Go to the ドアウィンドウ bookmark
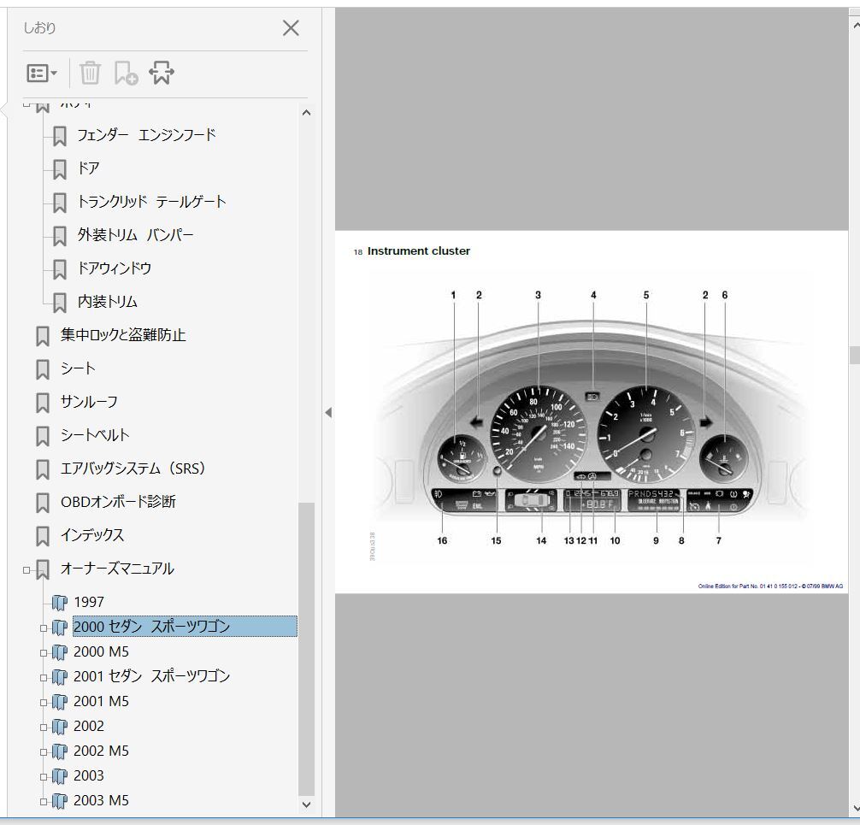 pos(115,268)
